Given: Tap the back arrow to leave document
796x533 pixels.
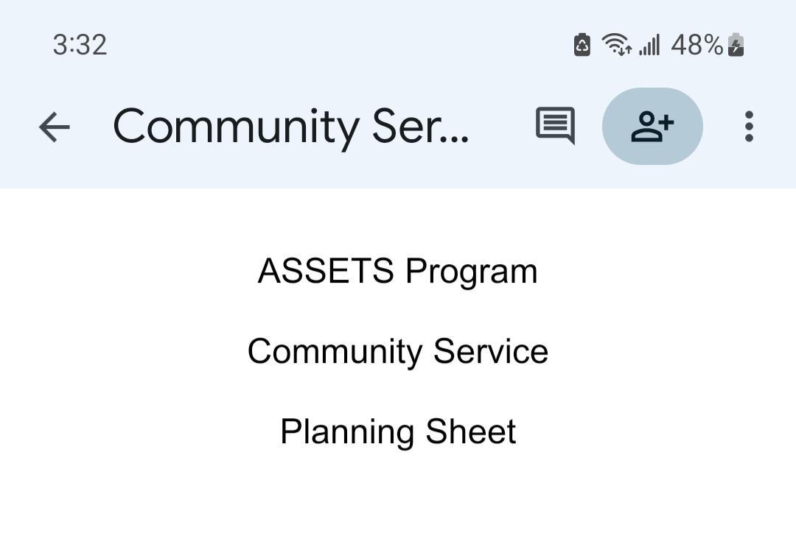Looking at the screenshot, I should pos(54,127).
